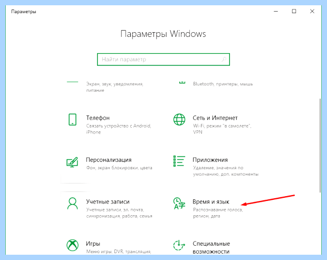This screenshot has height=260, width=327.
Task: Click 'Bluetooth, принтеры, мышь' description
Action: pyautogui.click(x=223, y=84)
